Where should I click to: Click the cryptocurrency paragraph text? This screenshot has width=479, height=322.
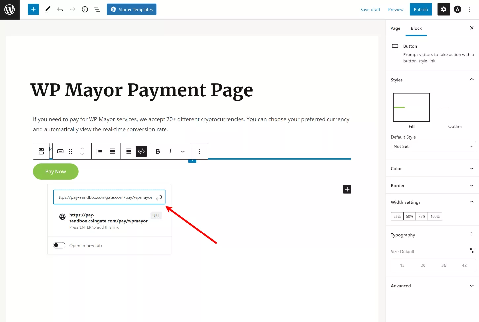point(191,124)
